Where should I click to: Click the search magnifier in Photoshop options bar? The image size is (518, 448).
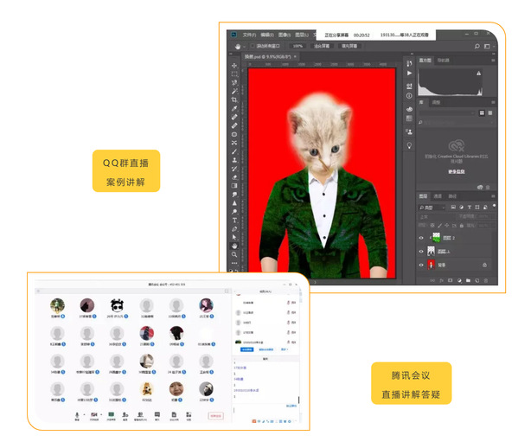coord(477,46)
